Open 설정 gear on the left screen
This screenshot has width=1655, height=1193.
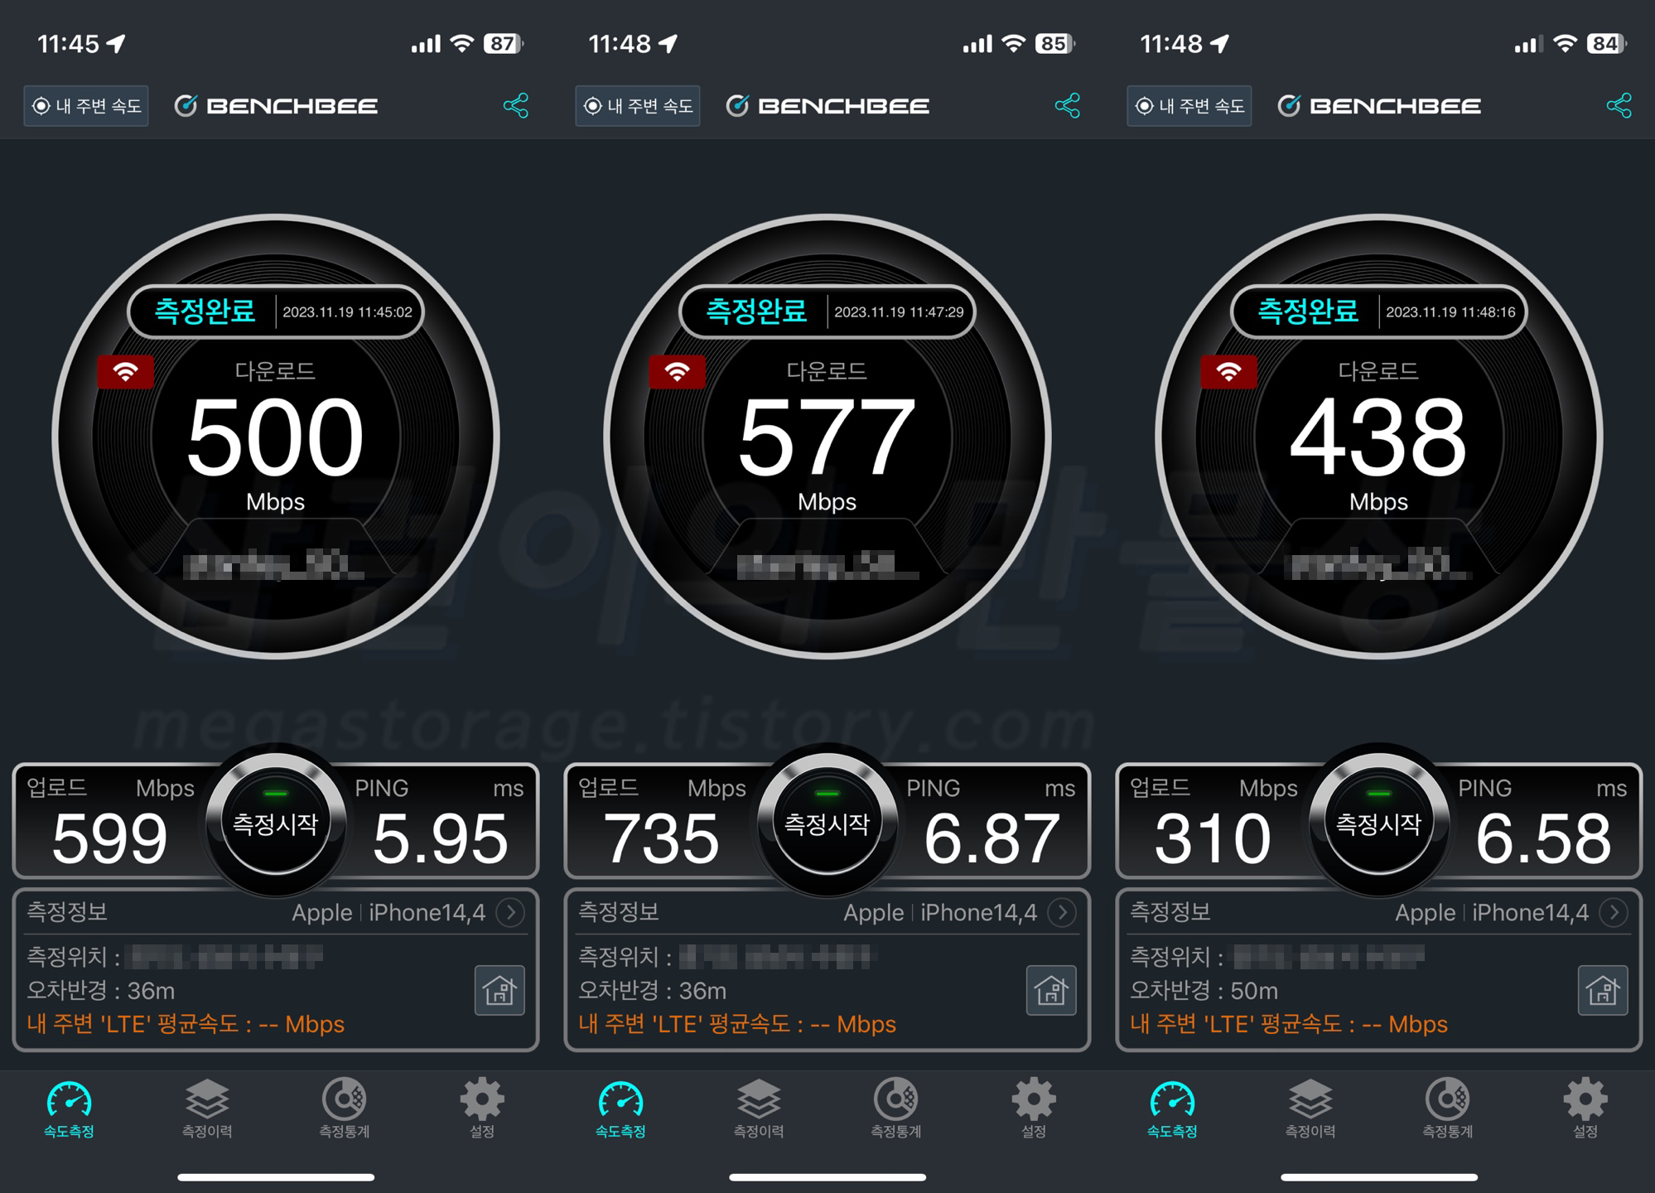(x=481, y=1108)
